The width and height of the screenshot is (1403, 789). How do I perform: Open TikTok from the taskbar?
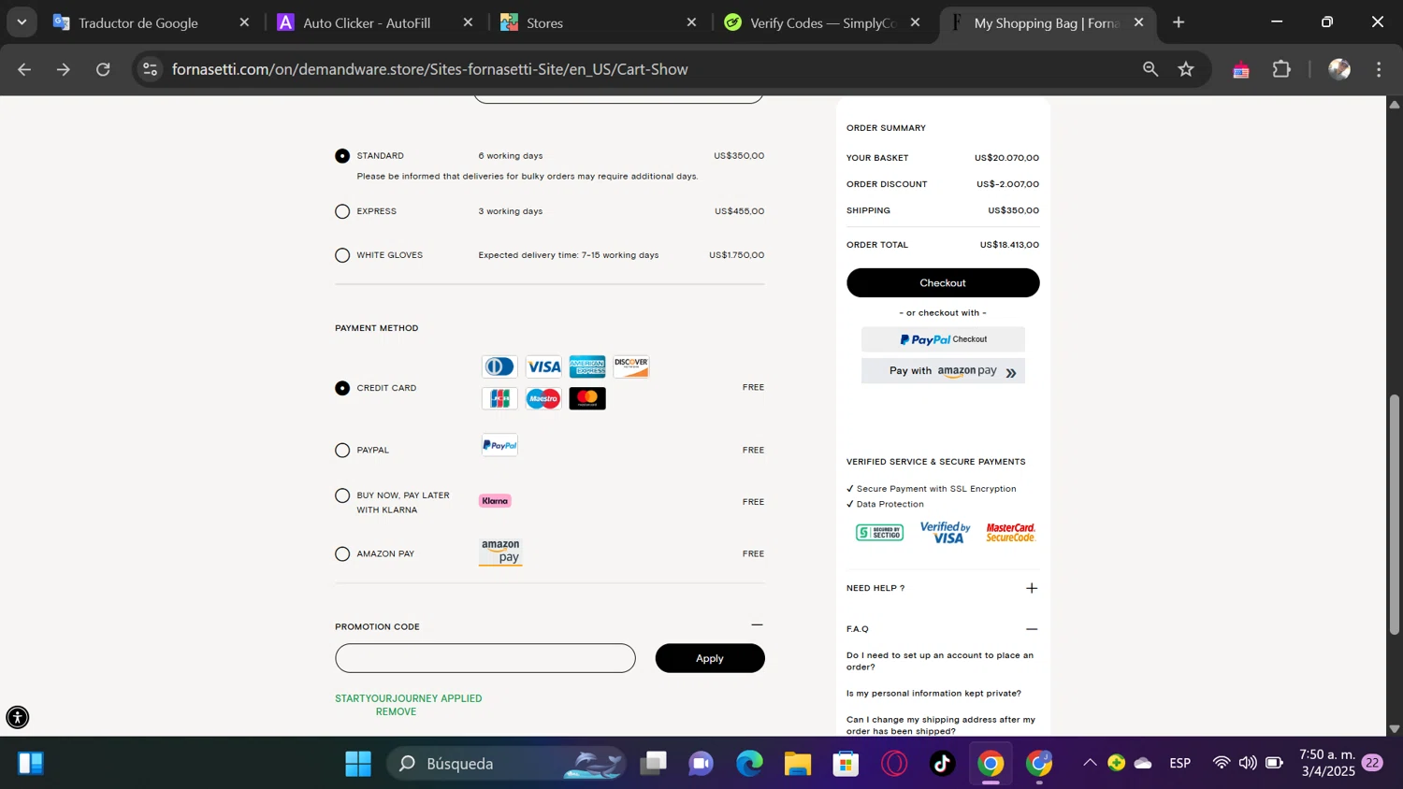coord(942,764)
